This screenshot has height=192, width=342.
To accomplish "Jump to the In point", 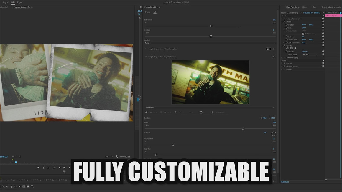I will [54, 168].
